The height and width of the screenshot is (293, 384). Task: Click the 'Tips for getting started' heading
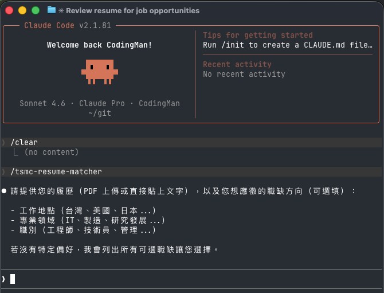pos(258,36)
